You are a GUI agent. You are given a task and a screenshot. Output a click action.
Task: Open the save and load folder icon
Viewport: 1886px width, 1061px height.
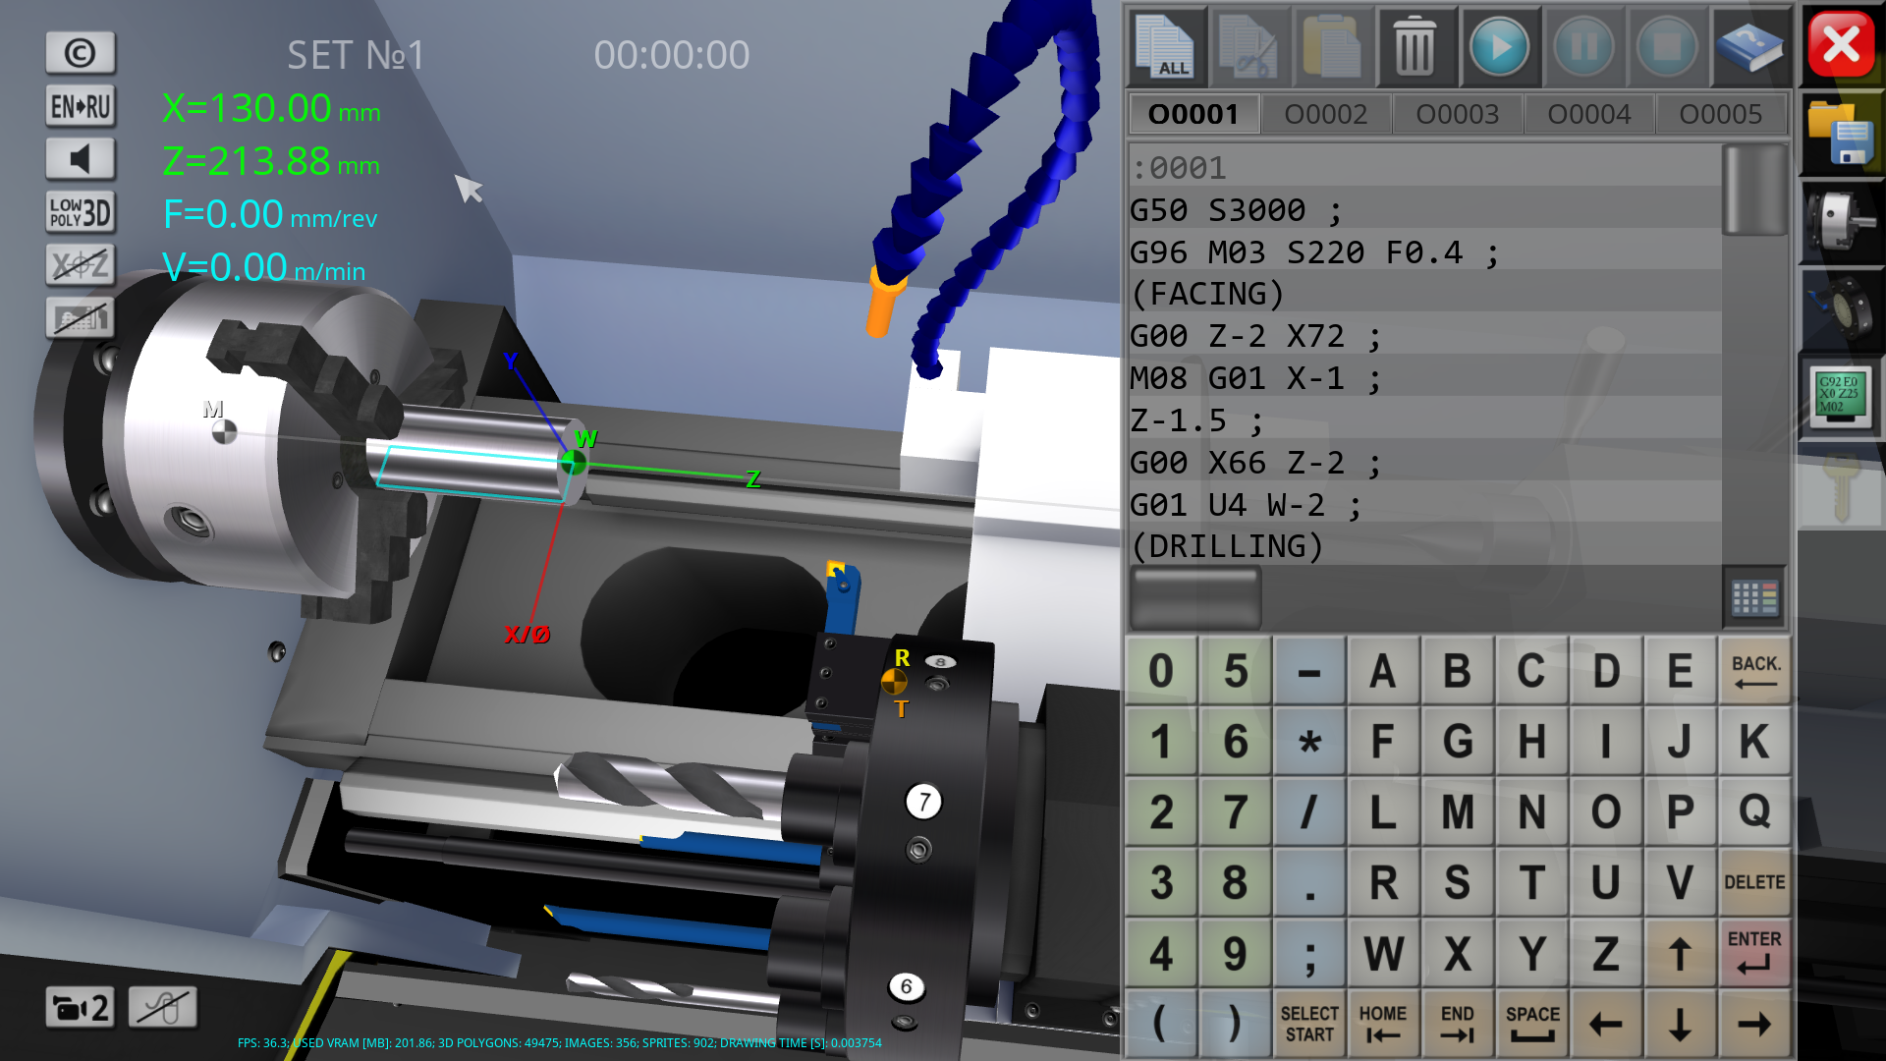pos(1842,135)
